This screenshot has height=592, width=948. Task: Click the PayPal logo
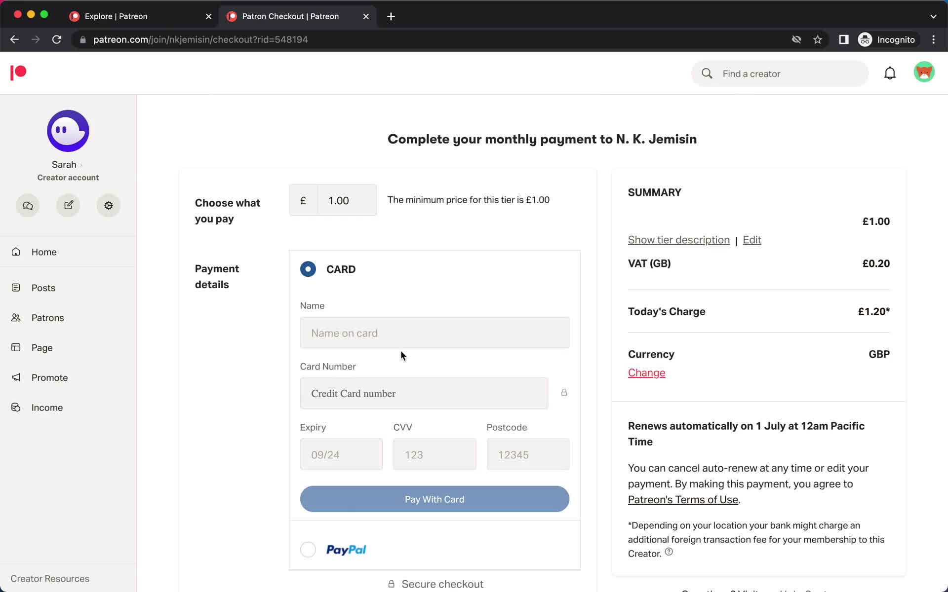(x=346, y=549)
